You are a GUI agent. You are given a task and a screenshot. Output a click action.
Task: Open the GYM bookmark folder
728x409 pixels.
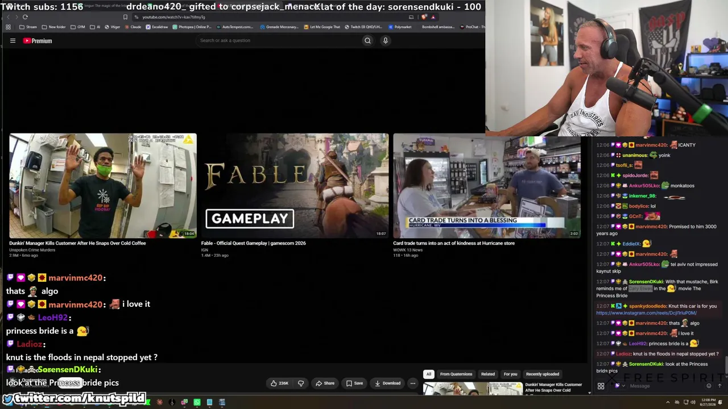click(x=77, y=27)
